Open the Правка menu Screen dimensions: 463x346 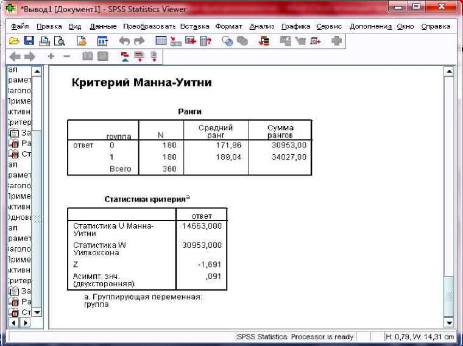click(x=49, y=26)
